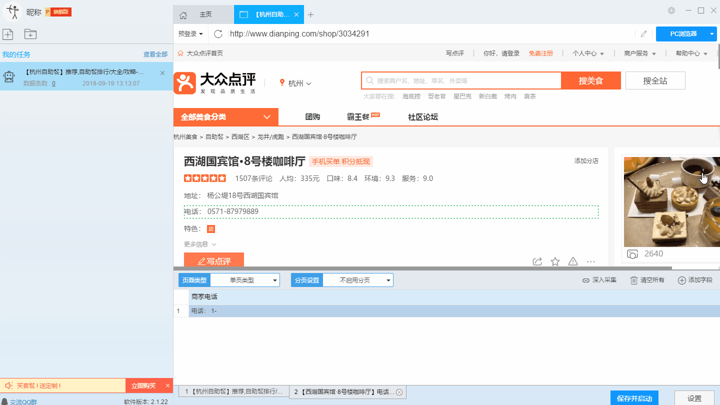Screen dimensions: 720x405
Task: Click the share icon on shop card
Action: (537, 261)
